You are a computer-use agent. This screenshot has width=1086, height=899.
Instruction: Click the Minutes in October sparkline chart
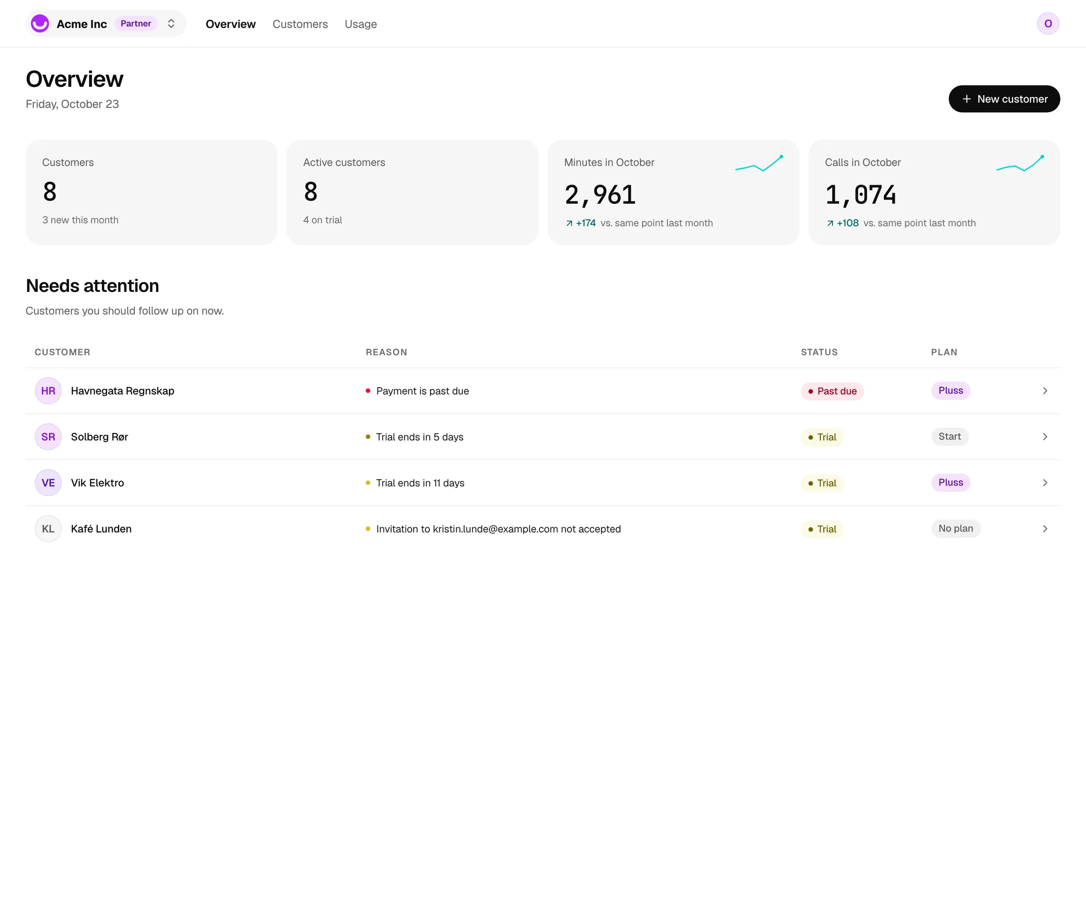pos(759,163)
